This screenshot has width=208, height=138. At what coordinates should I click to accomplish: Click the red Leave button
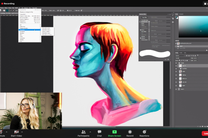[x=205, y=133]
